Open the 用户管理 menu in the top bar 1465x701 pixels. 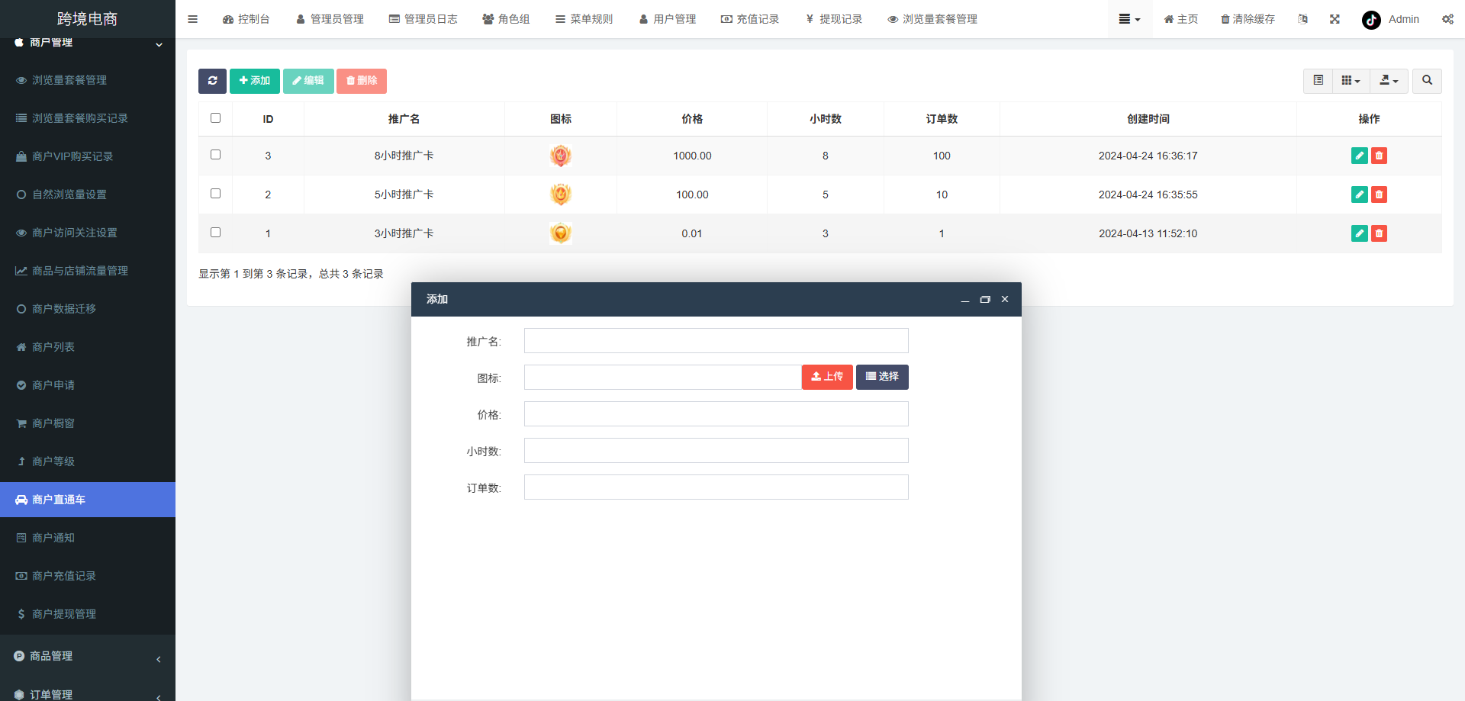(668, 19)
